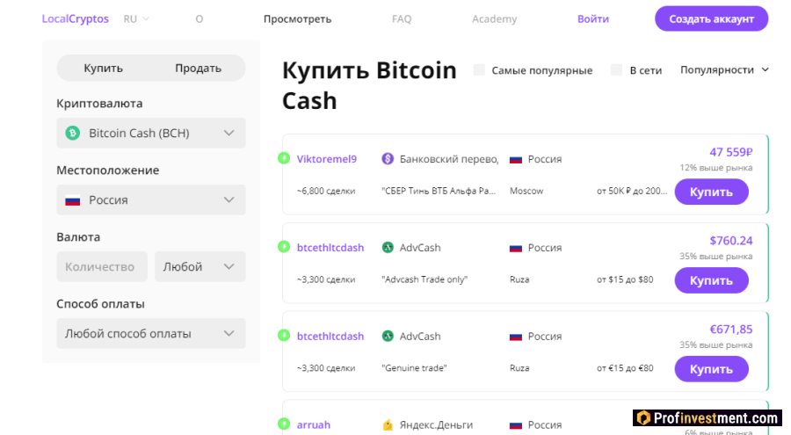Open the RU language dropdown
791x435 pixels.
[137, 18]
